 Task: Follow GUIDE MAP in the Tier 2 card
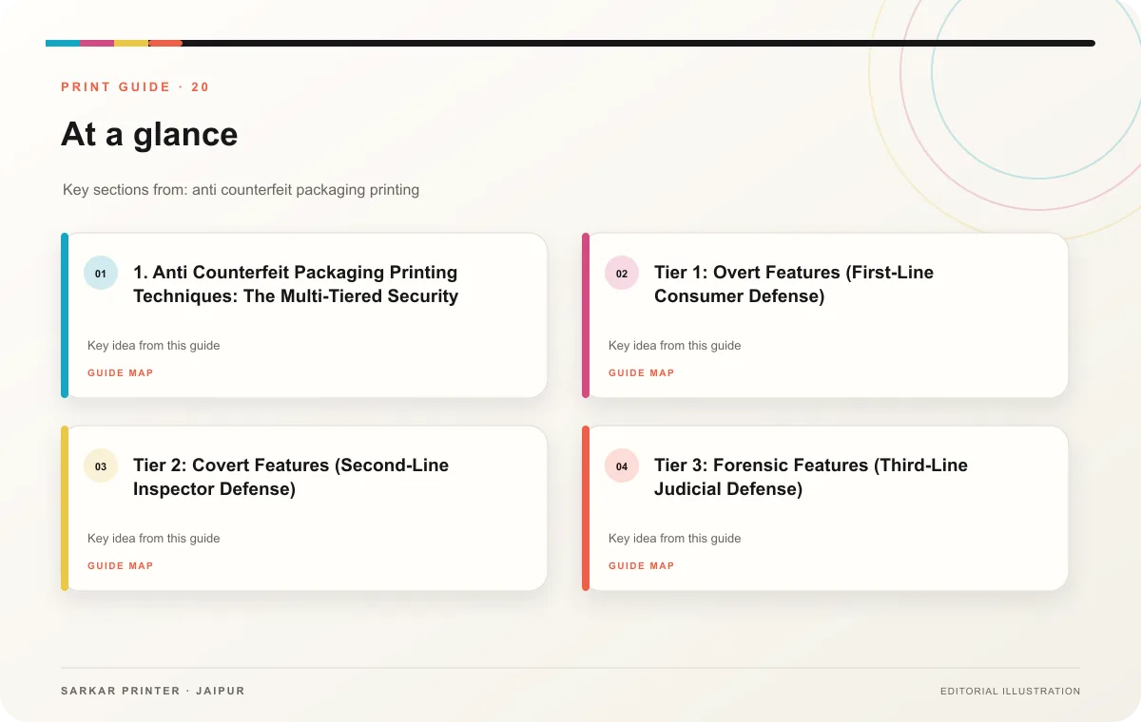pyautogui.click(x=121, y=566)
